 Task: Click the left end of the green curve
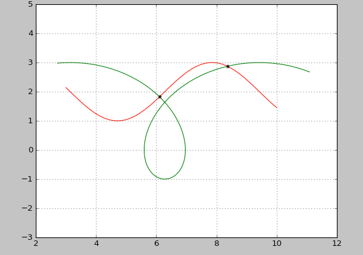(58, 63)
